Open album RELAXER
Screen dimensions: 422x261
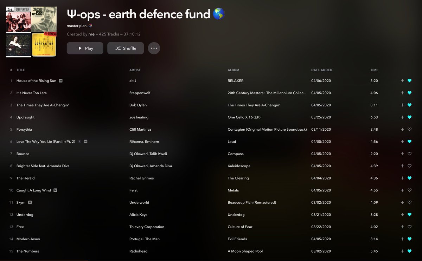(236, 81)
